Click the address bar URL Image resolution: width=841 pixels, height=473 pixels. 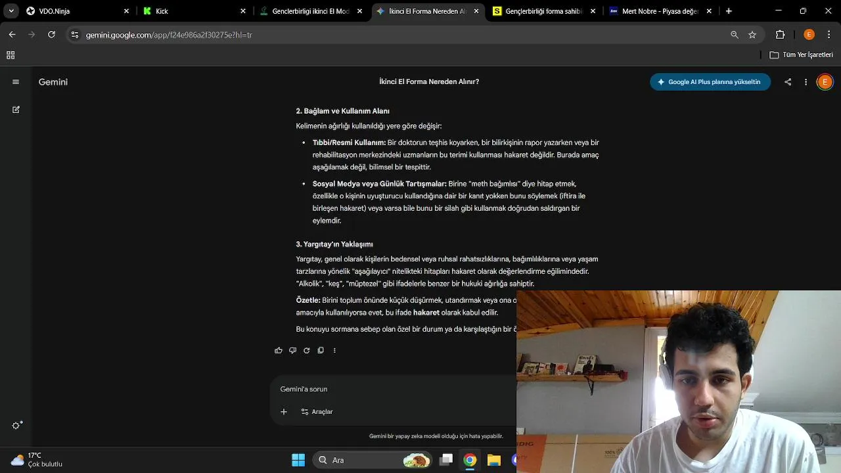[169, 35]
